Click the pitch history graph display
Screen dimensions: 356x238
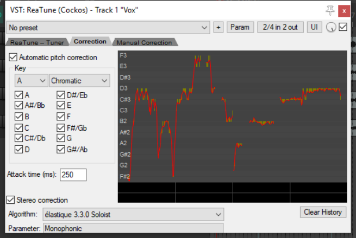(x=233, y=117)
